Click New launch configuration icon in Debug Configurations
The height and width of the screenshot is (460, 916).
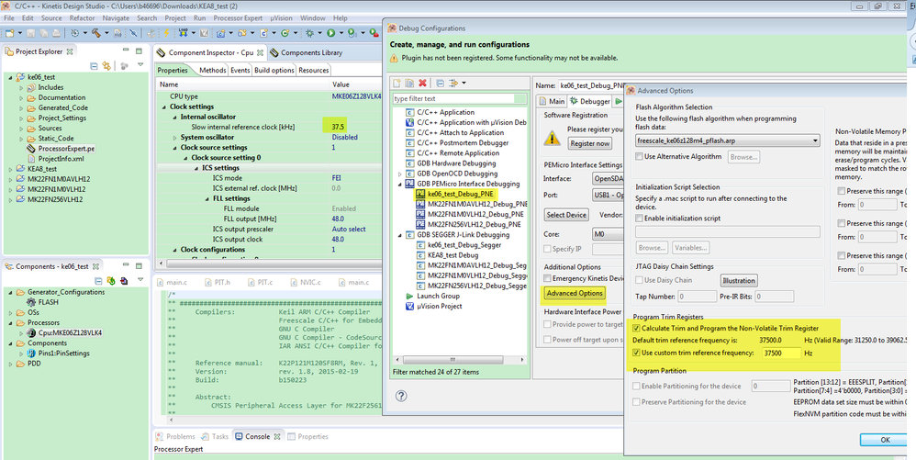397,83
